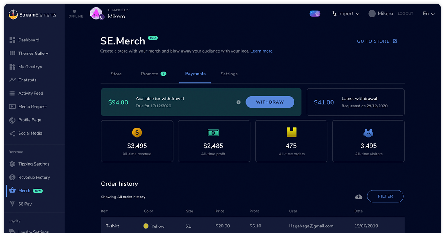
Task: Click the Social Media share icon
Action: pos(12,133)
